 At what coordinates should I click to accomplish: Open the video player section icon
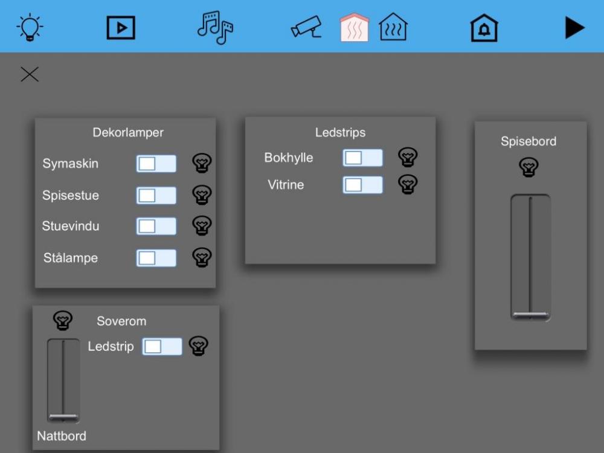click(x=121, y=27)
